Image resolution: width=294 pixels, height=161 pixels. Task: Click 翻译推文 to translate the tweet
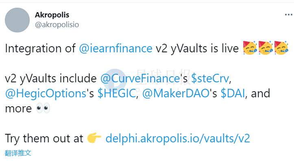pos(18,153)
